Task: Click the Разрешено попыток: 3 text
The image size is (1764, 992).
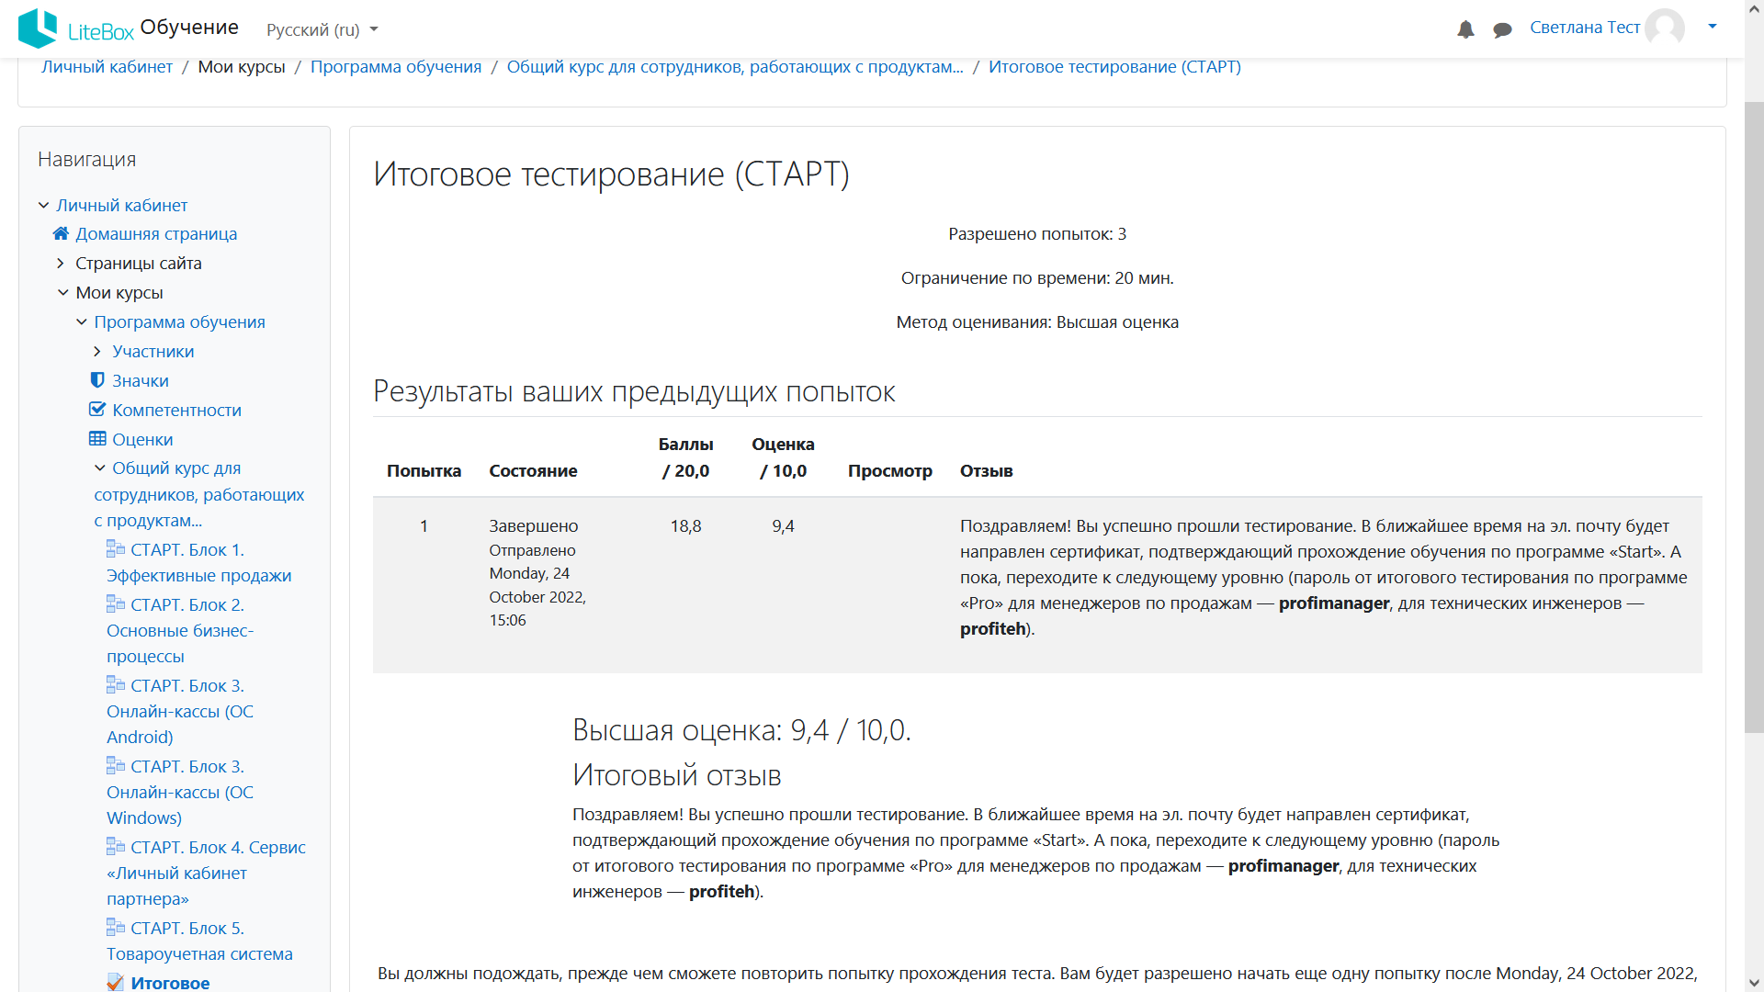Action: click(x=1037, y=233)
